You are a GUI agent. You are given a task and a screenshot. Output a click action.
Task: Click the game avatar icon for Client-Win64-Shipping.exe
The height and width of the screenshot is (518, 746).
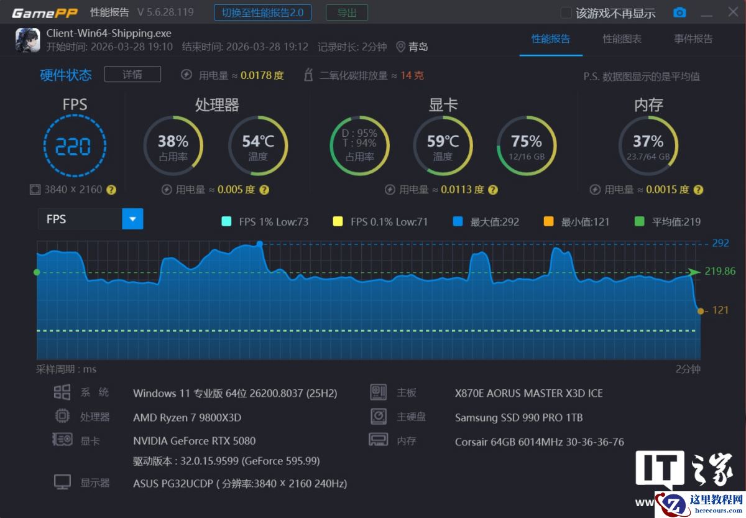27,40
